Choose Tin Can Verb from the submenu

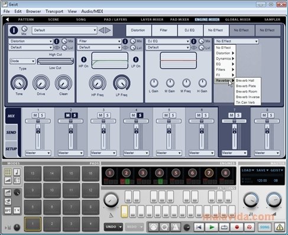pyautogui.click(x=248, y=102)
